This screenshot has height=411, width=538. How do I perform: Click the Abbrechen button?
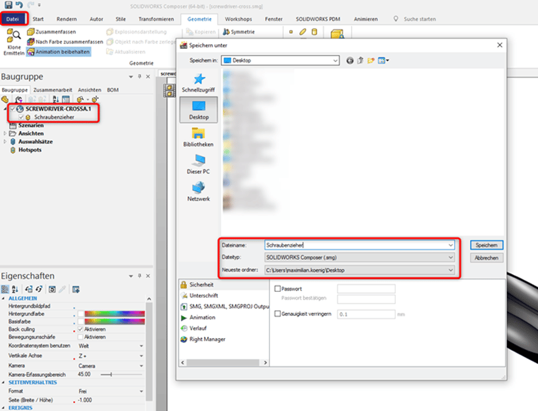point(487,257)
